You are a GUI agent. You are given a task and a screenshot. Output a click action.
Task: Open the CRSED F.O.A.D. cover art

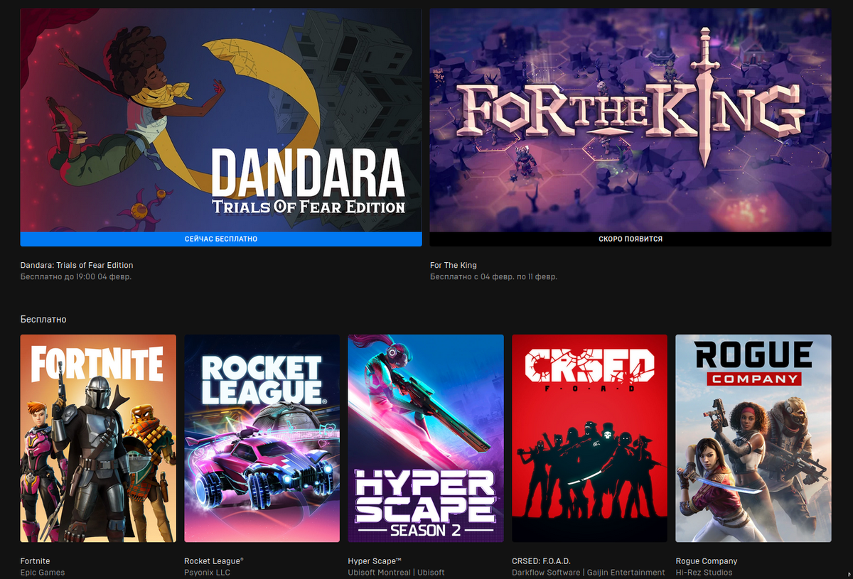590,438
